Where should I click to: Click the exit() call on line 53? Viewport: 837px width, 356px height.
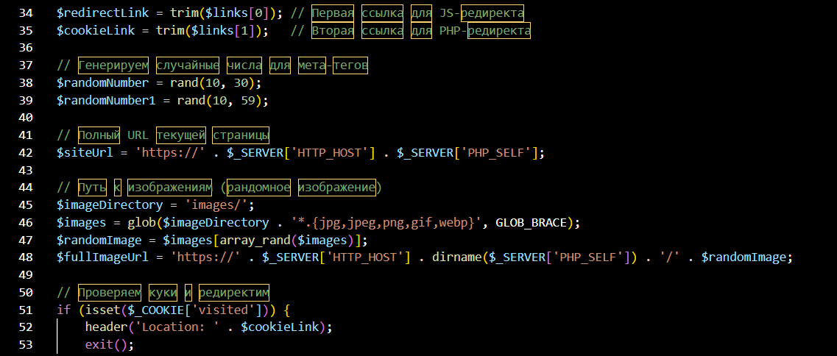click(x=106, y=345)
